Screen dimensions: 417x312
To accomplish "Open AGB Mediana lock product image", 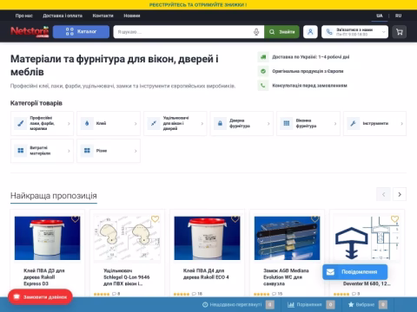I will click(x=287, y=238).
